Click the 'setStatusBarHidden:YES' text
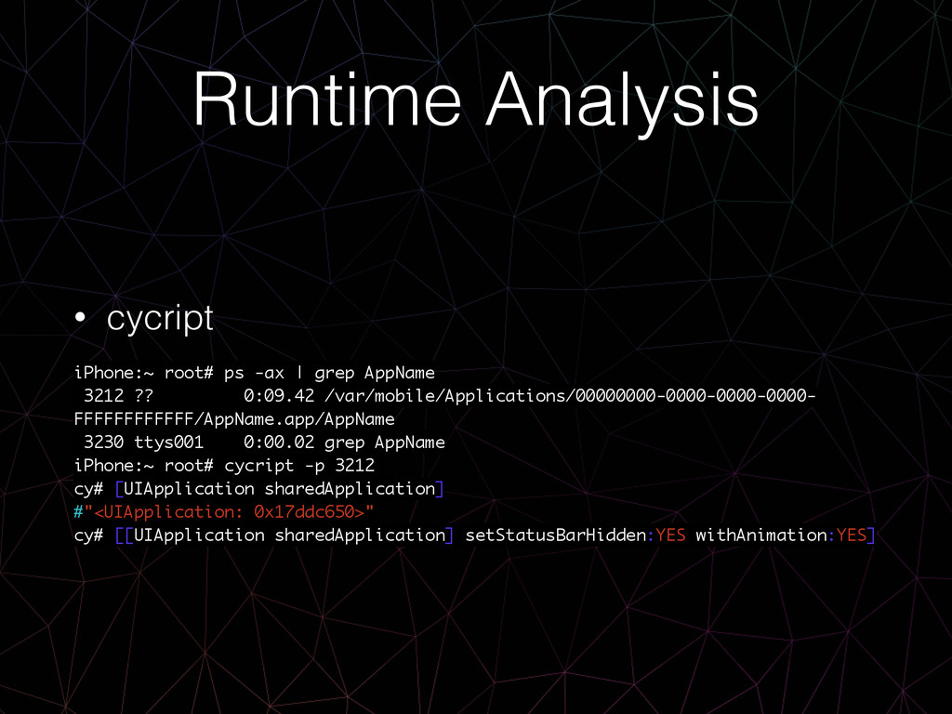 tap(575, 535)
